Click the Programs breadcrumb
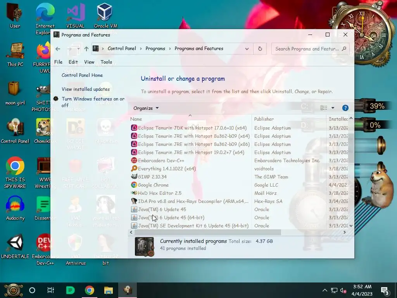The image size is (397, 298). pyautogui.click(x=155, y=49)
